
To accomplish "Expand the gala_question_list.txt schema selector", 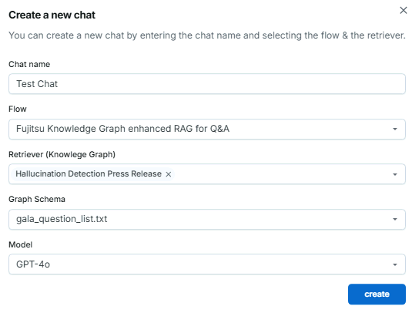I will 207,220.
